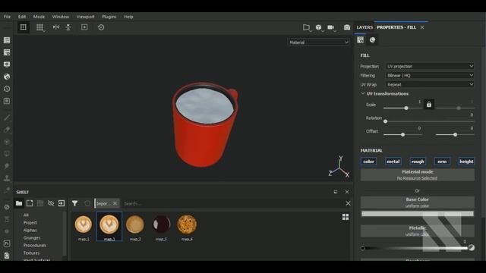Toggle the single grid view icon
This screenshot has width=486, height=273.
[x=24, y=27]
